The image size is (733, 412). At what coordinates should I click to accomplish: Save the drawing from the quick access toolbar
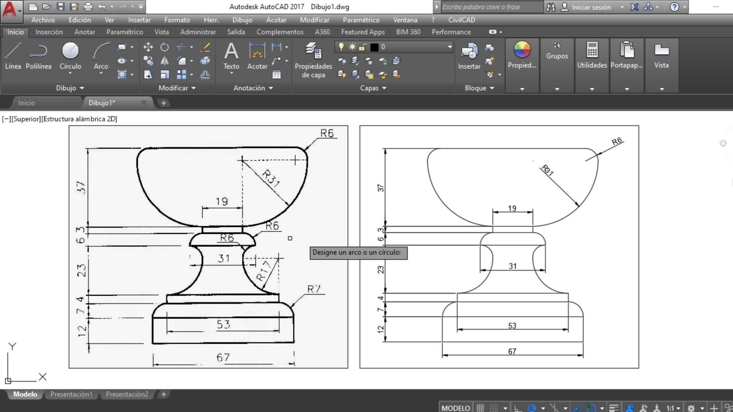(x=60, y=6)
